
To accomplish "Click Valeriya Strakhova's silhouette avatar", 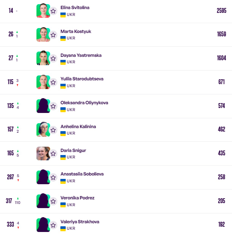I will 43,225.
